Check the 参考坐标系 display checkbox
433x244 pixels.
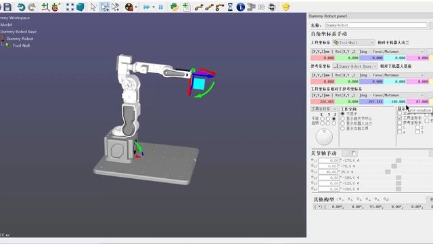tap(400, 123)
